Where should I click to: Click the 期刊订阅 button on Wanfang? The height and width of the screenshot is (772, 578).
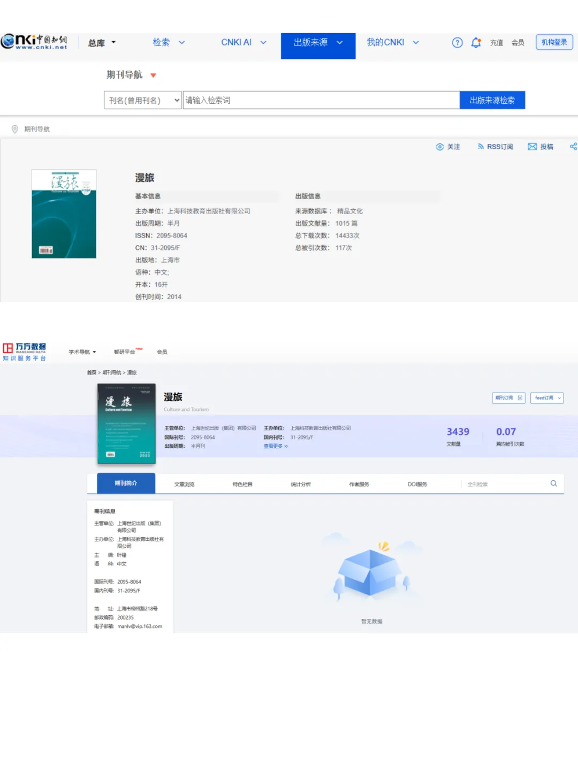coord(508,398)
